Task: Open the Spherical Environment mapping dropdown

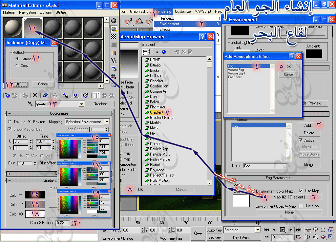Action: (x=107, y=121)
